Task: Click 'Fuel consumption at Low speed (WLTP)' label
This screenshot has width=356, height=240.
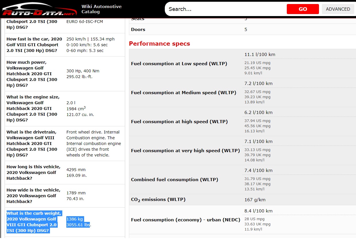Action: click(179, 64)
